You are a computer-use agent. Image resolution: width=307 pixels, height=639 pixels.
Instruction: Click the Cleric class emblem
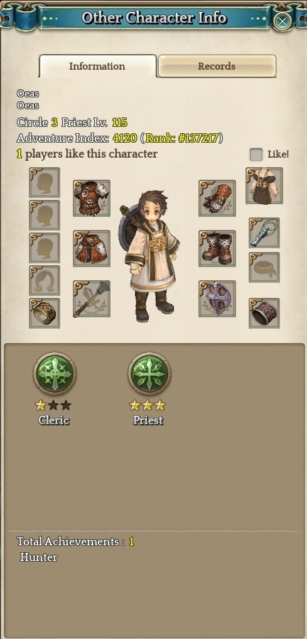point(54,374)
